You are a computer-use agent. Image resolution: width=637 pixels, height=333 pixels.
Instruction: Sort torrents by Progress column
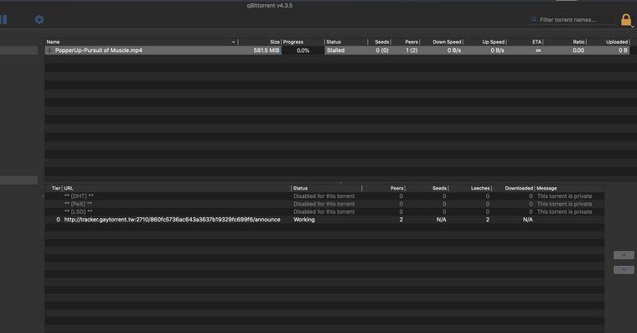(x=293, y=42)
